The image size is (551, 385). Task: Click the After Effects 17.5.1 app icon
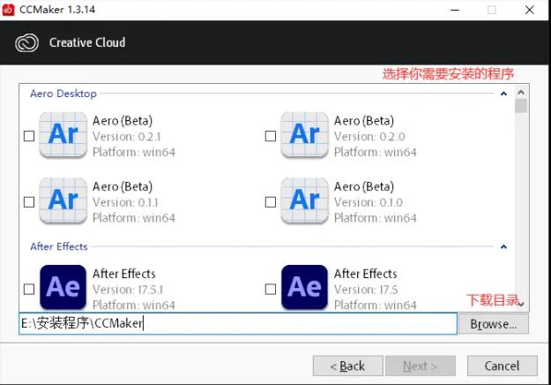63,287
